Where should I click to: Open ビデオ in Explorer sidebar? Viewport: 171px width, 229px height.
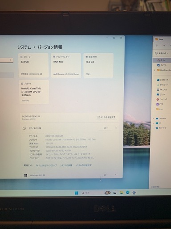point(160,104)
